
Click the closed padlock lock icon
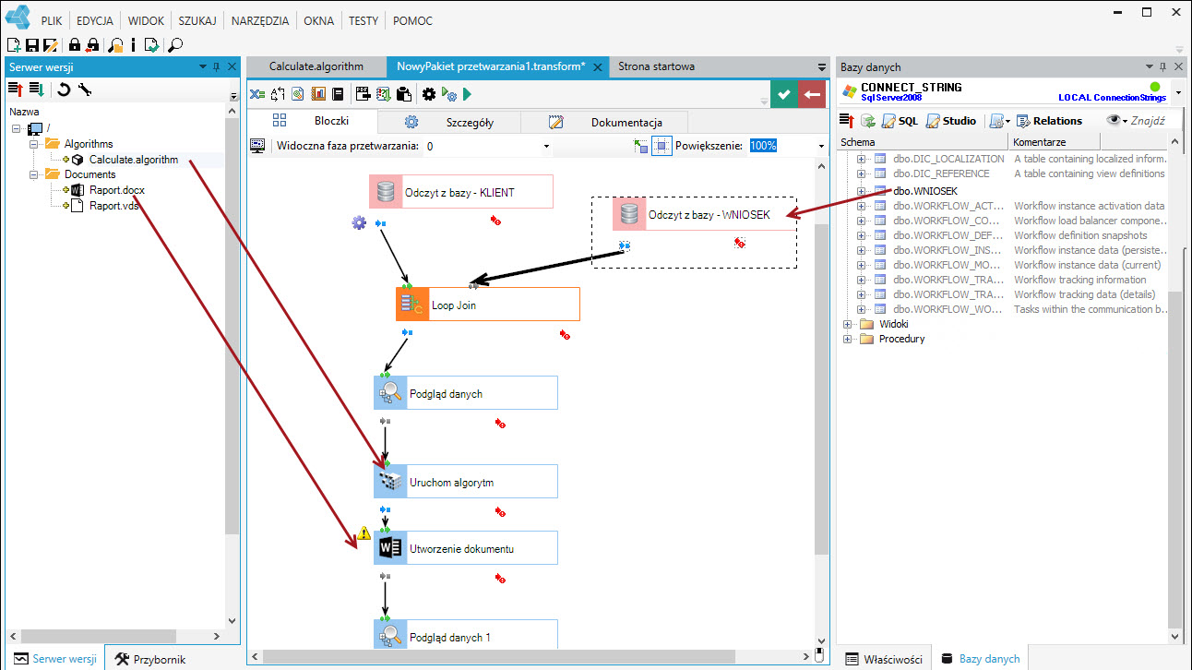click(x=75, y=44)
